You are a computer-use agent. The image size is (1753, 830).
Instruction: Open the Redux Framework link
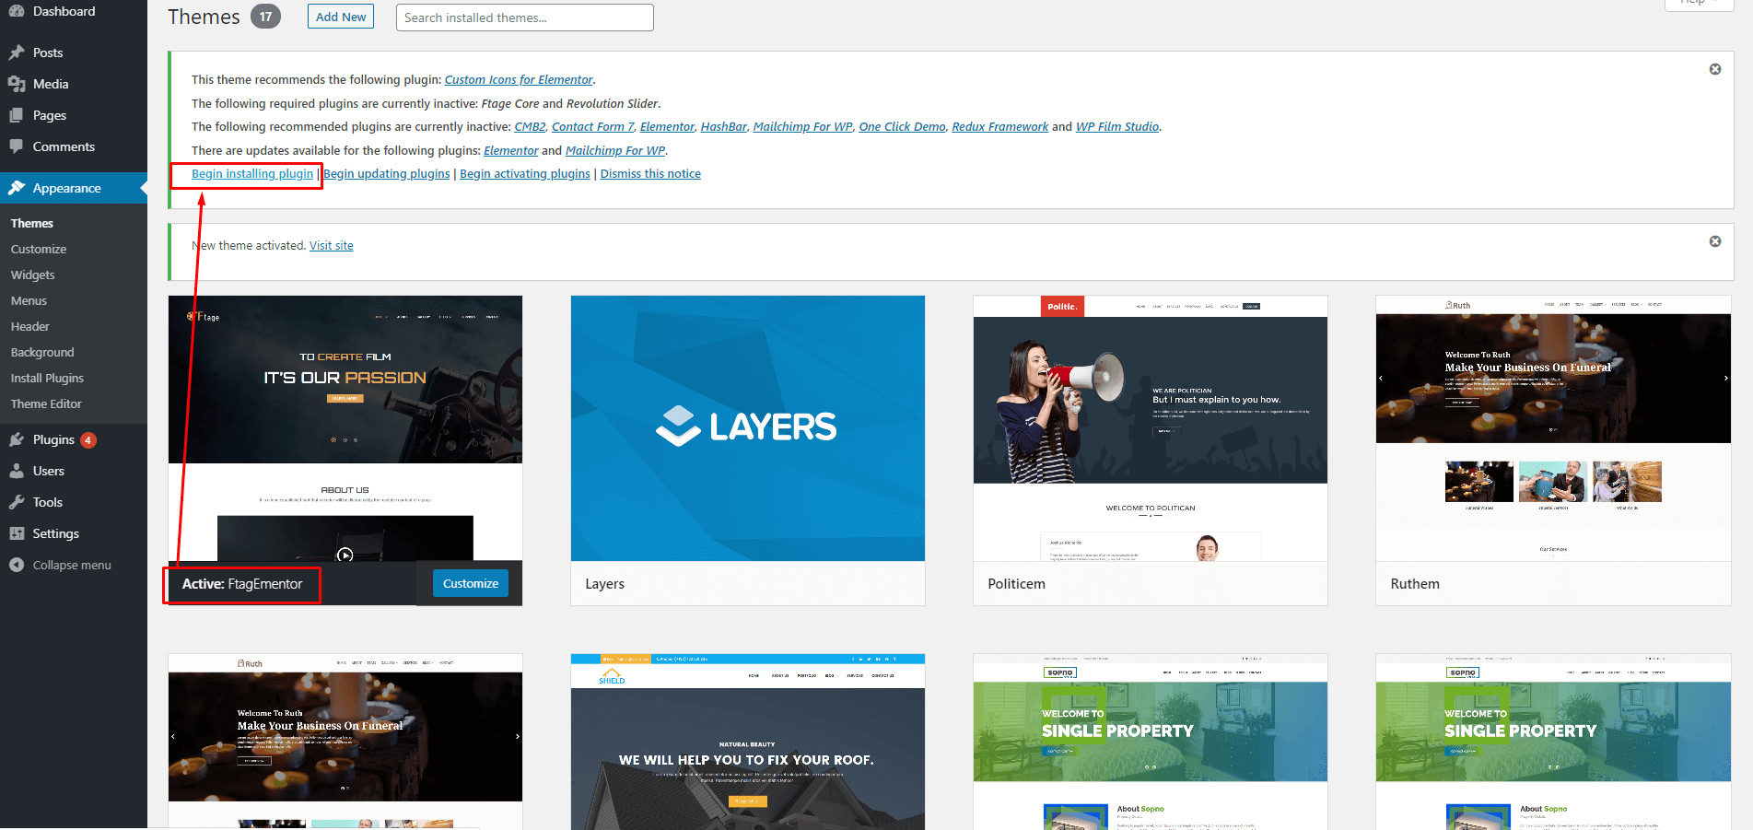pyautogui.click(x=999, y=127)
